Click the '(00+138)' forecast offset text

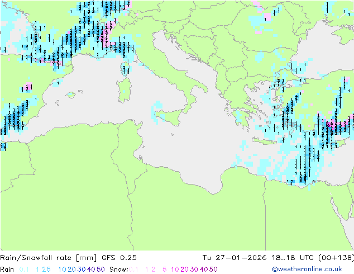coord(336,258)
